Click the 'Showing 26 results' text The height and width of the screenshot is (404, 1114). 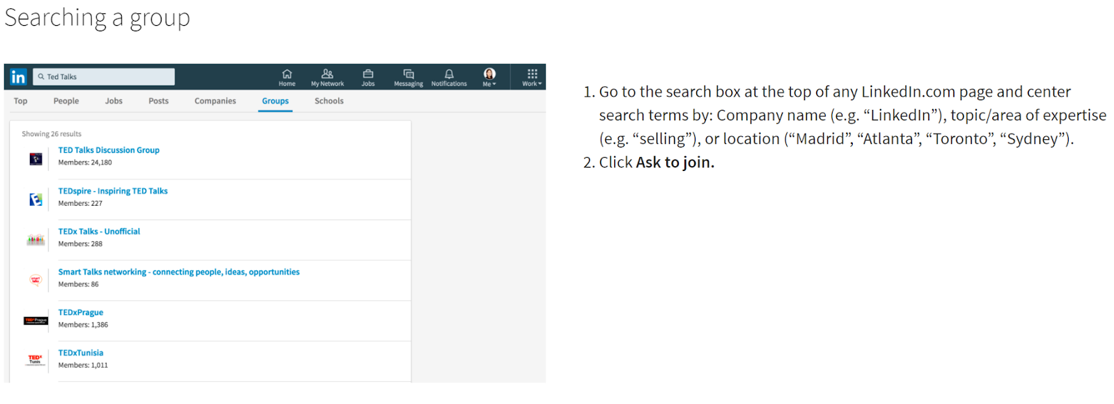52,134
